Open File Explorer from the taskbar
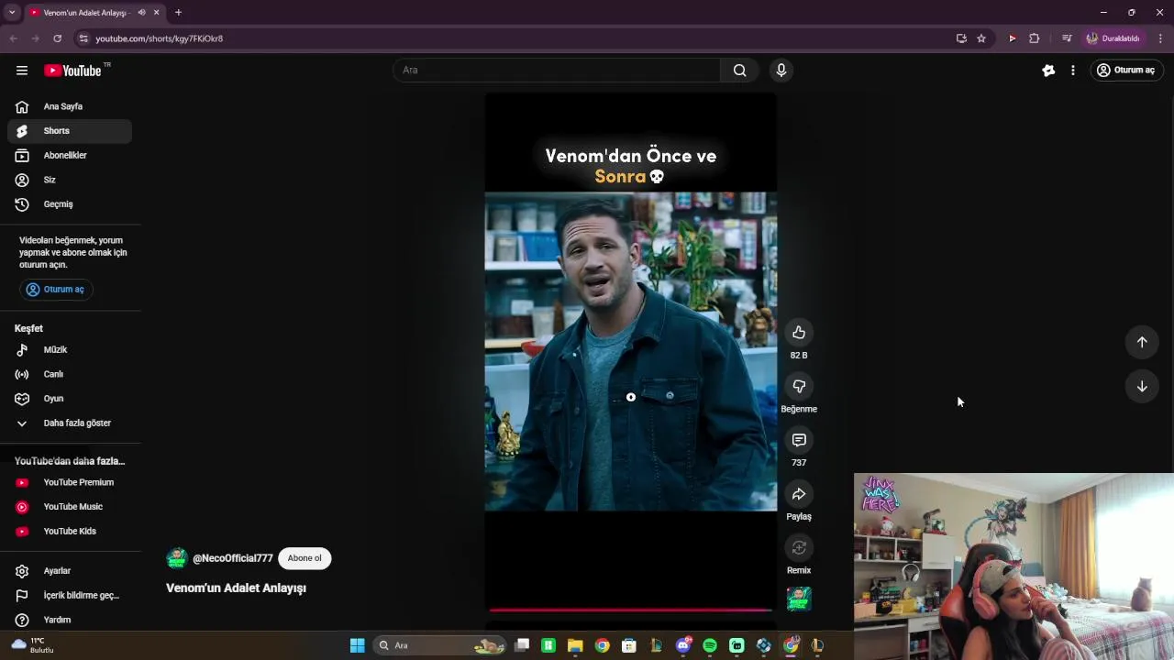 (x=575, y=645)
